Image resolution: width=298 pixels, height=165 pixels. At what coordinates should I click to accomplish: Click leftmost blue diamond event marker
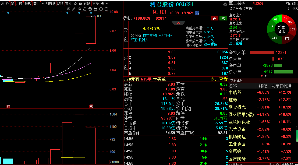coord(8,13)
